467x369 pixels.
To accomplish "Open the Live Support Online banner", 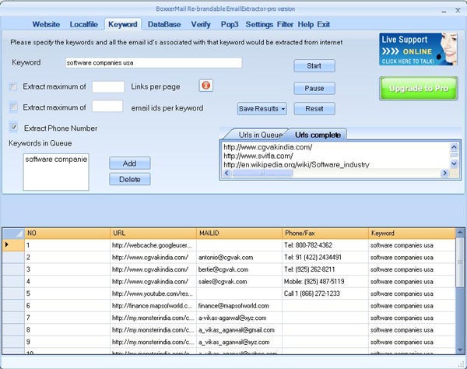I will point(413,49).
